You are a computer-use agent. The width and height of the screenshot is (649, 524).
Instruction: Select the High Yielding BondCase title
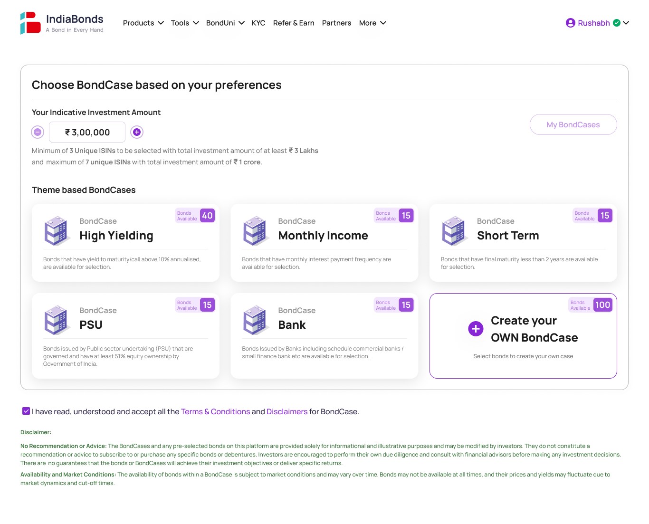coord(116,236)
